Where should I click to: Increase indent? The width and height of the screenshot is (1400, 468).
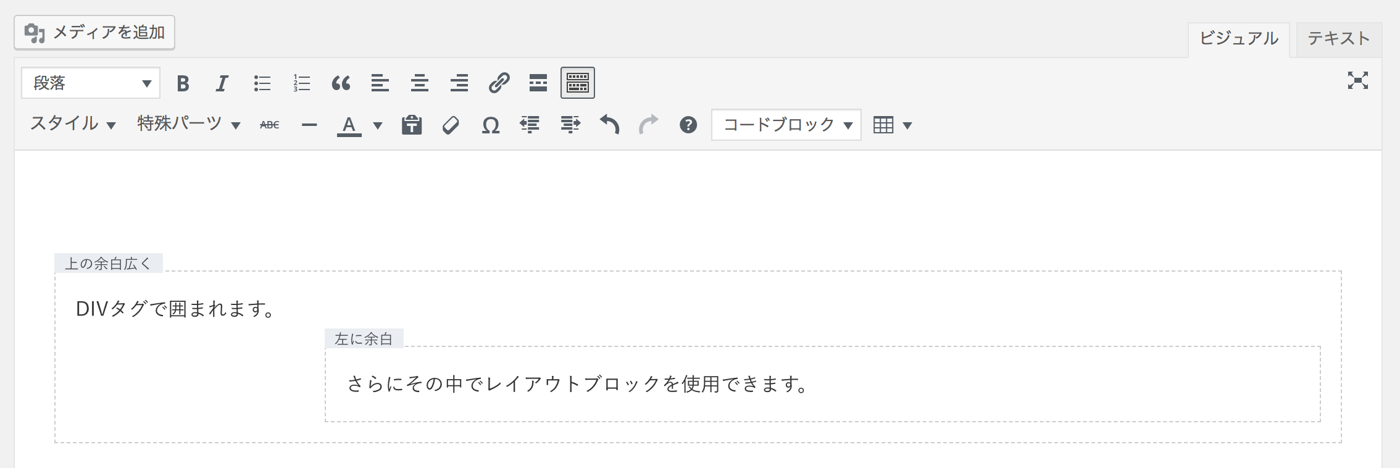pos(570,125)
